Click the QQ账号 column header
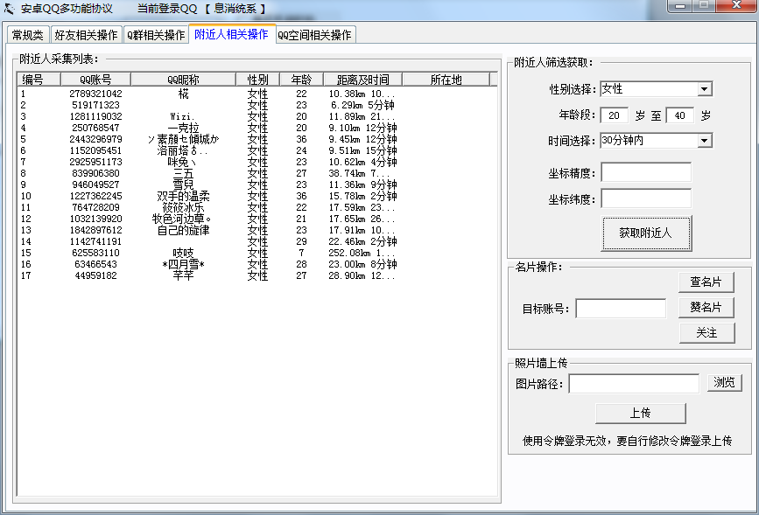Viewport: 759px width, 515px height. coord(95,80)
